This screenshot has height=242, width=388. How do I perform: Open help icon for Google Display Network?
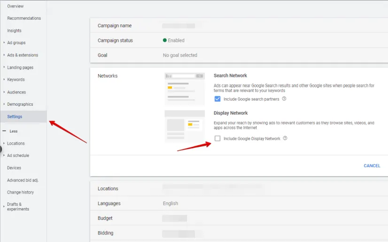285,138
